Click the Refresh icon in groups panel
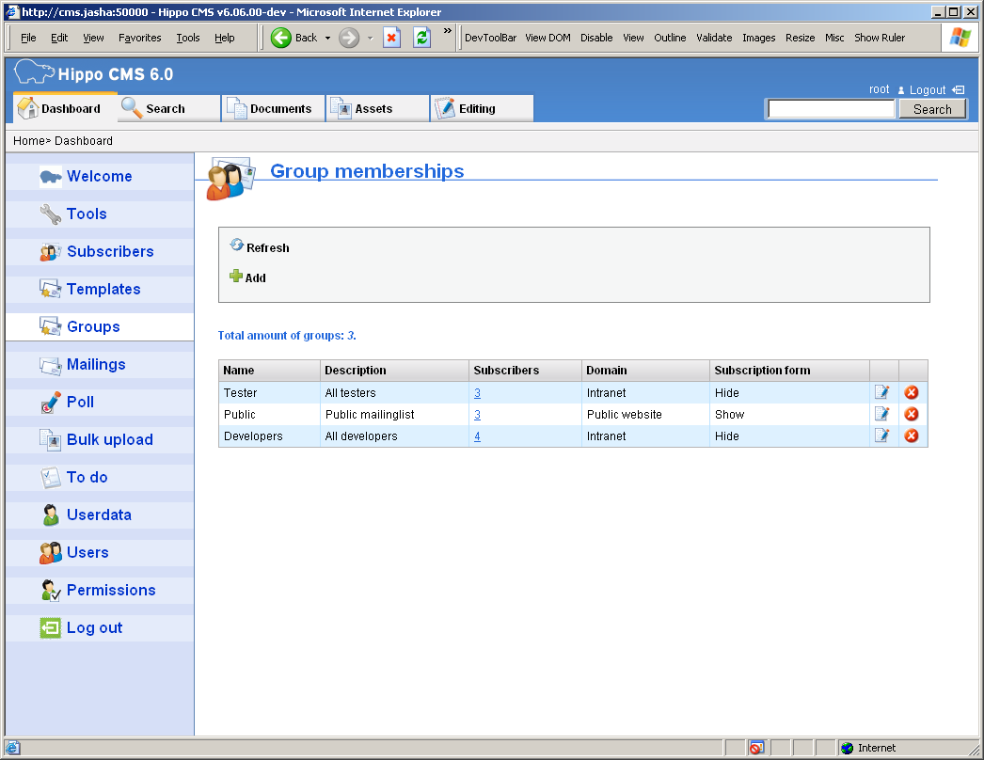This screenshot has height=760, width=984. tap(237, 245)
